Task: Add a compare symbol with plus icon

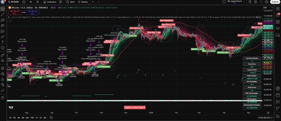Action: [x=24, y=2]
